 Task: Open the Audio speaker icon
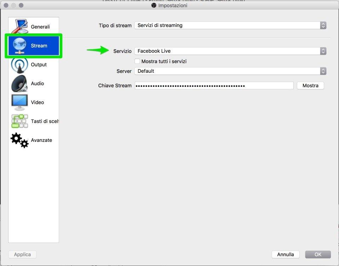[19, 83]
